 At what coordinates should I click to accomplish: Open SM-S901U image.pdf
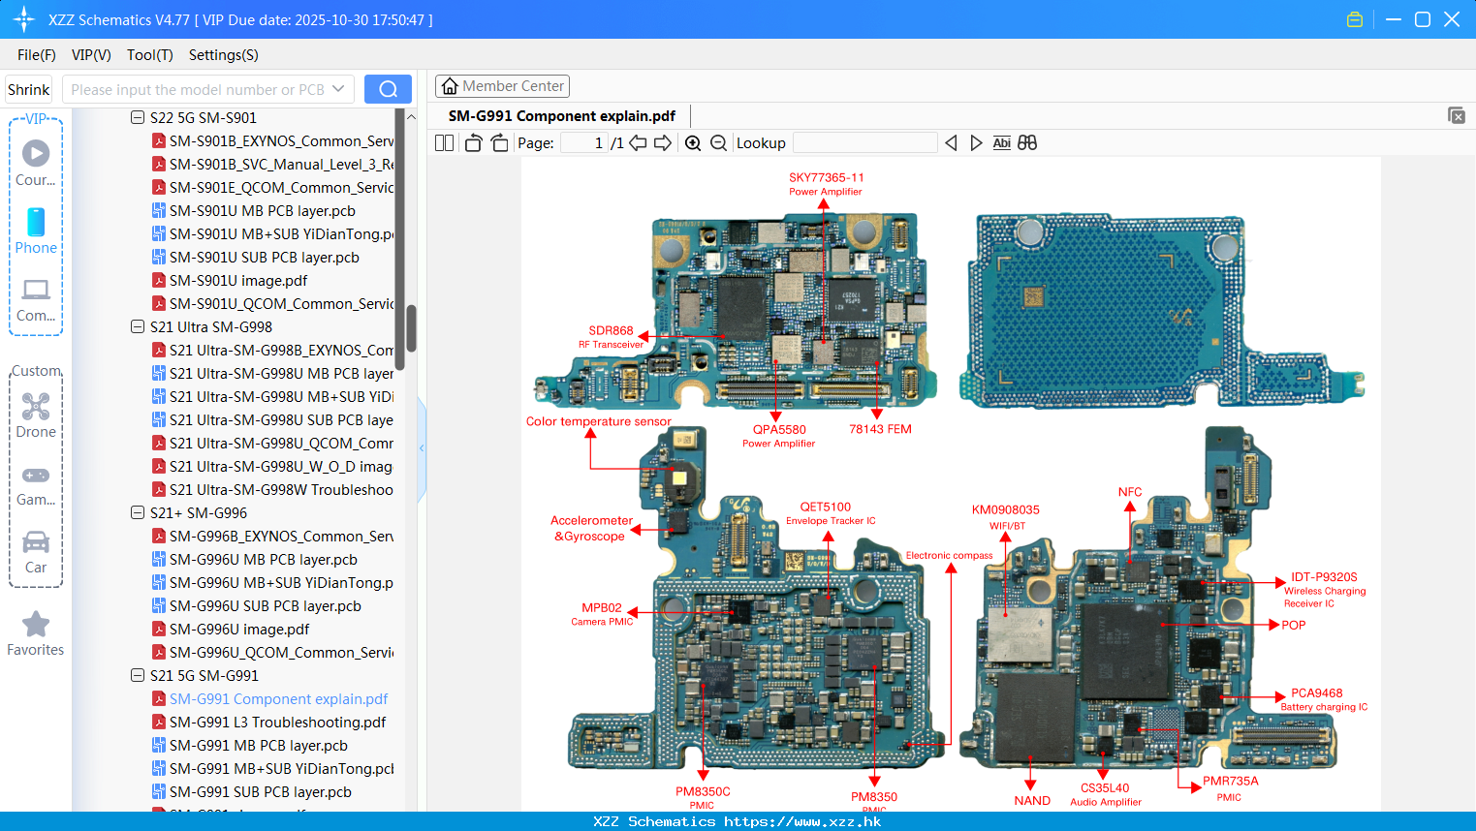coord(238,280)
